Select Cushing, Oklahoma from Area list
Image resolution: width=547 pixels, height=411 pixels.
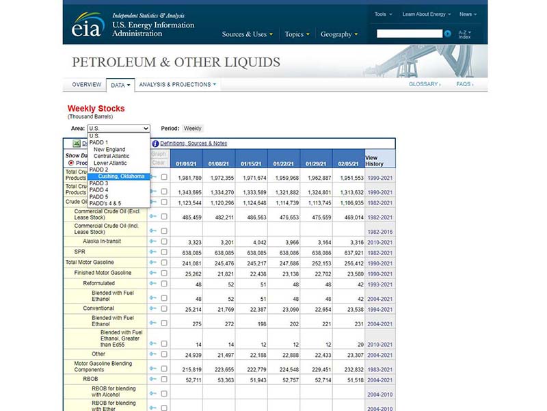118,176
